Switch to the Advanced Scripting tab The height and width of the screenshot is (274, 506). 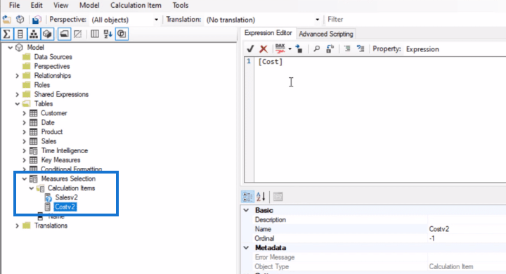326,34
